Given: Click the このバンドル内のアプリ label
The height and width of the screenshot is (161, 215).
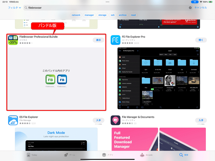Looking at the screenshot, I should point(56,71).
